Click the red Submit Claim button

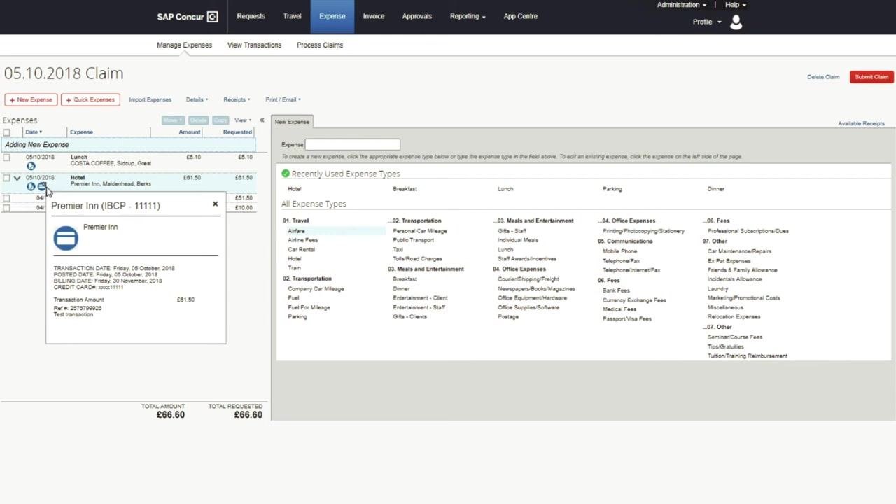tap(871, 77)
